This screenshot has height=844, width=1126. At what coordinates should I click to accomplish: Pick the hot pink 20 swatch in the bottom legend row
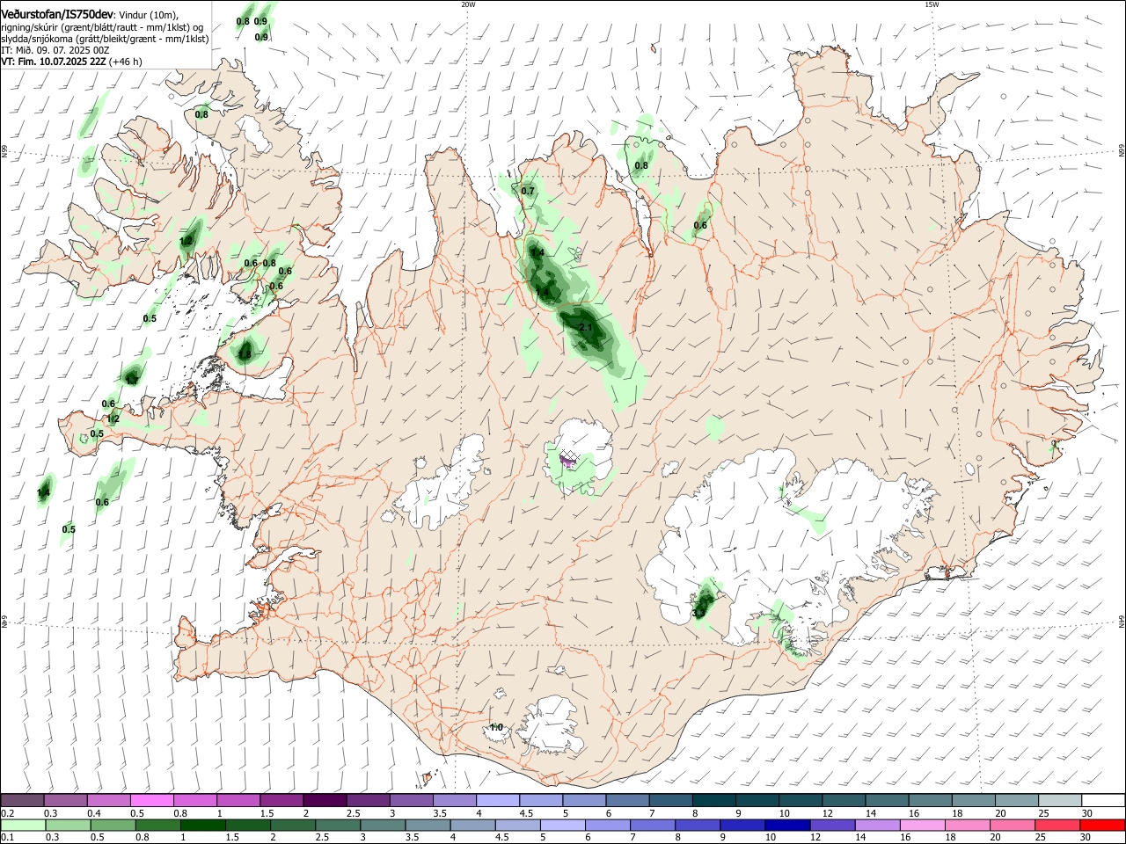[1013, 825]
